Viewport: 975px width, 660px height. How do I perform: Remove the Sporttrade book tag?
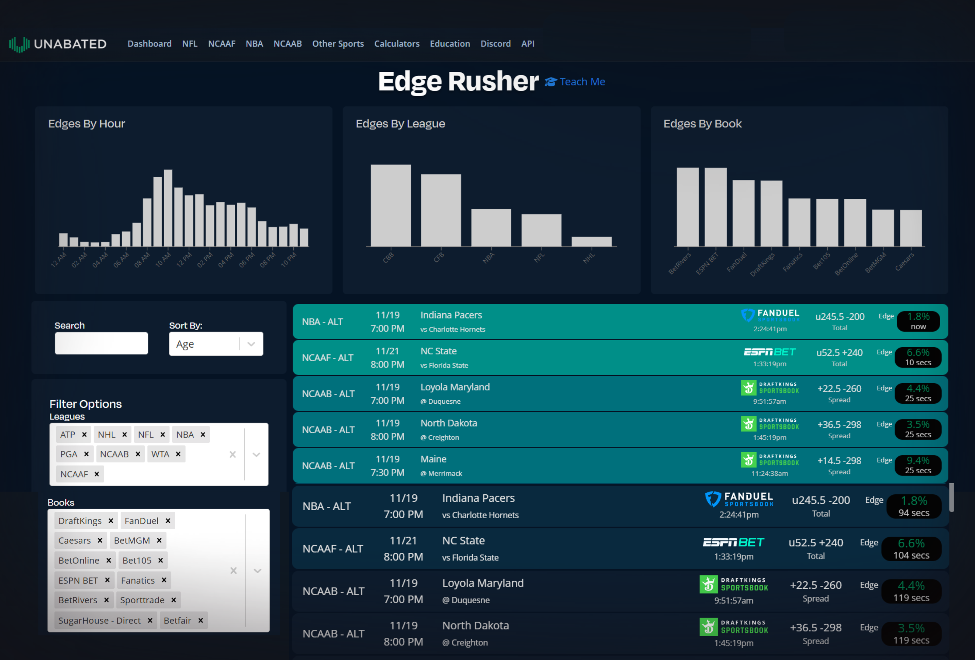coord(174,600)
